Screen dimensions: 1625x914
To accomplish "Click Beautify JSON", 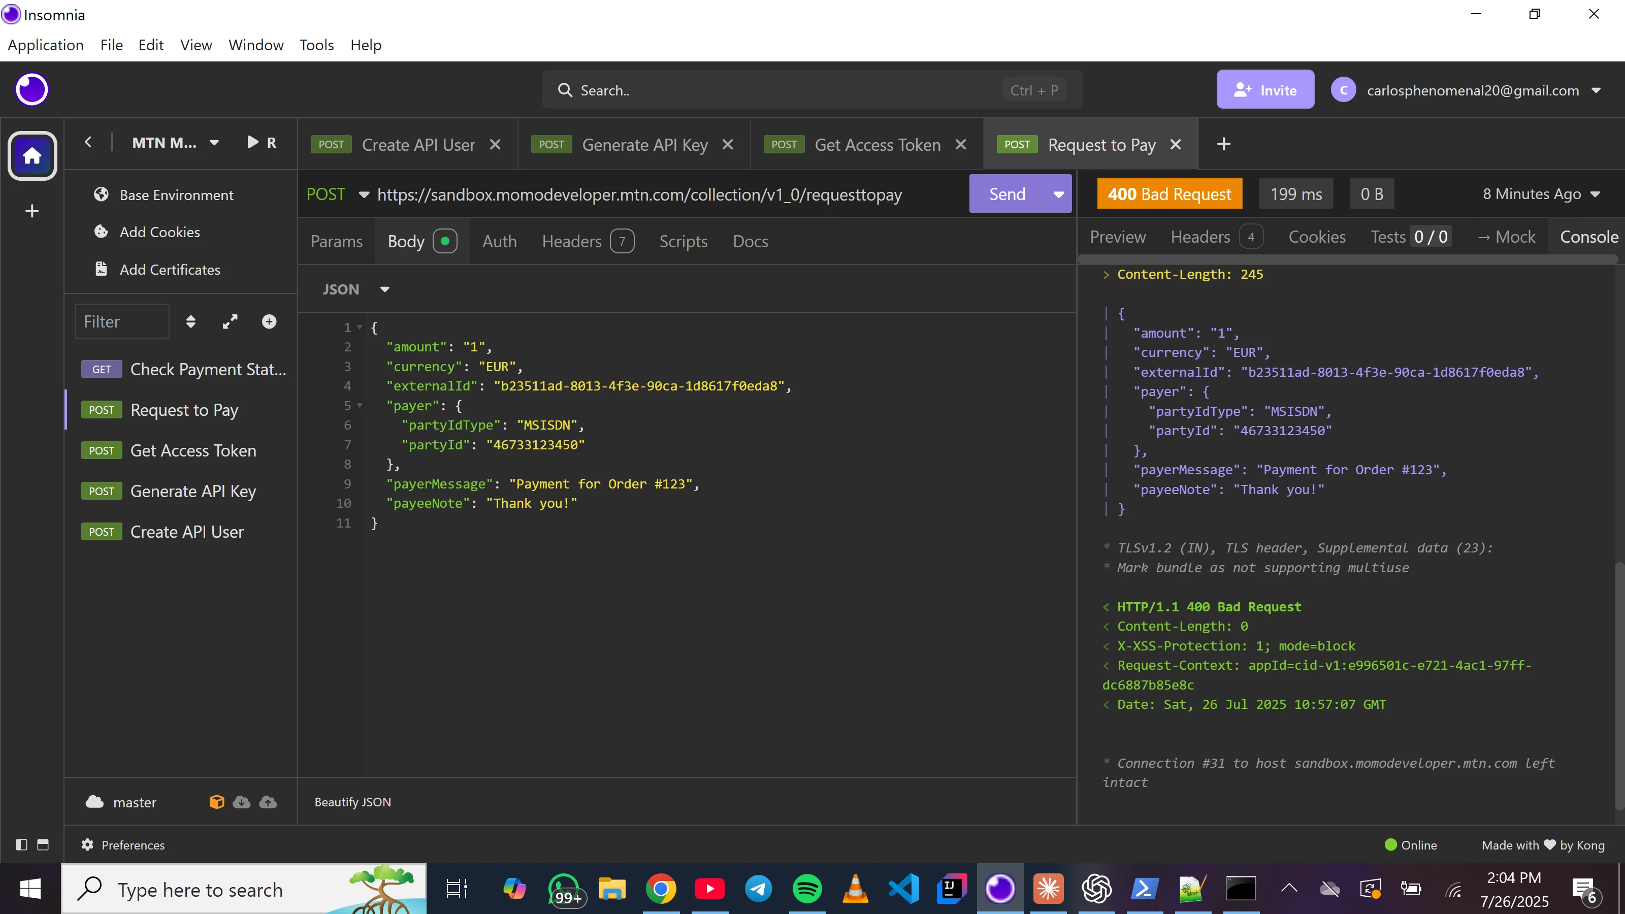I will coord(352,802).
